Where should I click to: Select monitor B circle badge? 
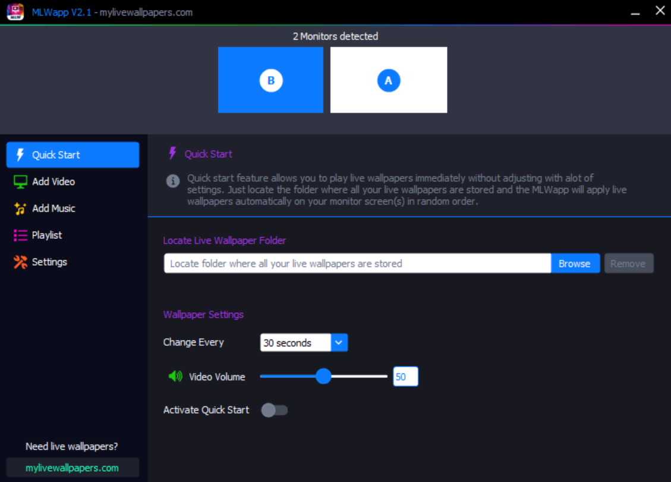[x=271, y=80]
